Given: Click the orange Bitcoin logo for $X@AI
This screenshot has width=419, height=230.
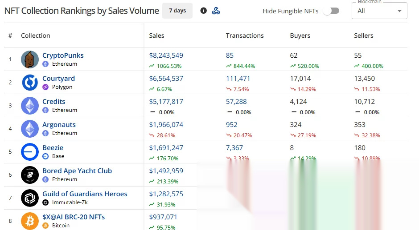Looking at the screenshot, I should (x=30, y=221).
